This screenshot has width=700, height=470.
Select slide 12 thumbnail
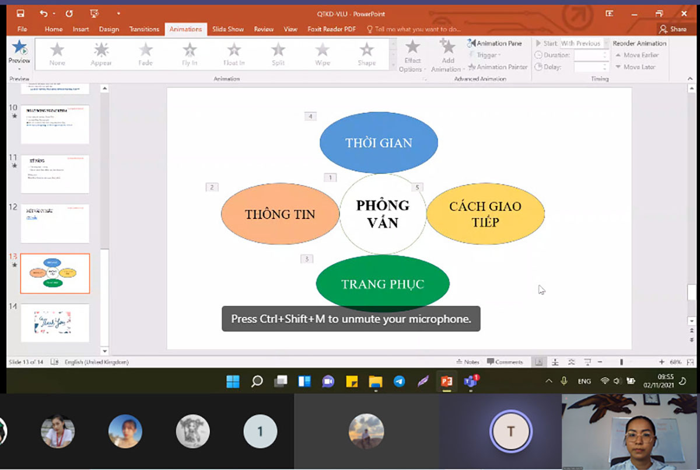(x=55, y=224)
